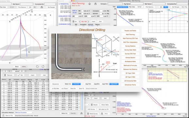Click Save As in main window
189x118 pixels.
point(73,89)
